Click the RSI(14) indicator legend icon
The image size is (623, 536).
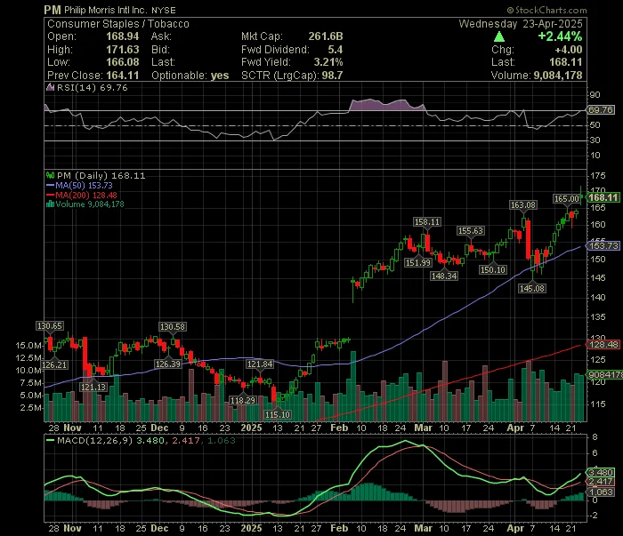(x=51, y=87)
